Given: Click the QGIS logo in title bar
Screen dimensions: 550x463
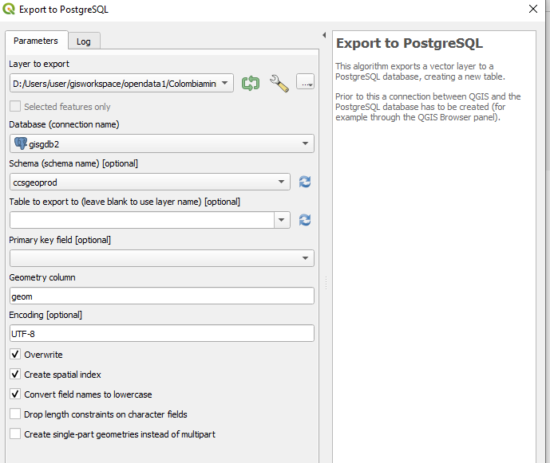Looking at the screenshot, I should 9,10.
